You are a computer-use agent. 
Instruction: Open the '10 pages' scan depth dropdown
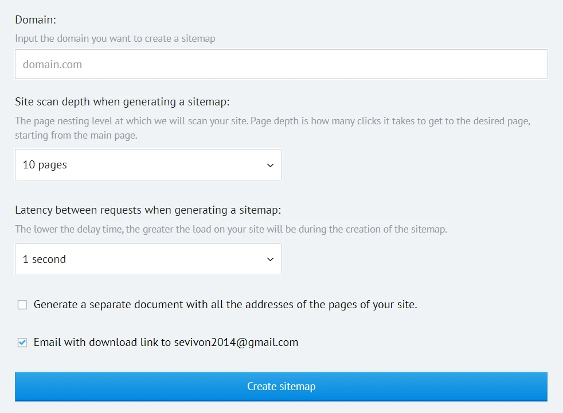(x=148, y=165)
